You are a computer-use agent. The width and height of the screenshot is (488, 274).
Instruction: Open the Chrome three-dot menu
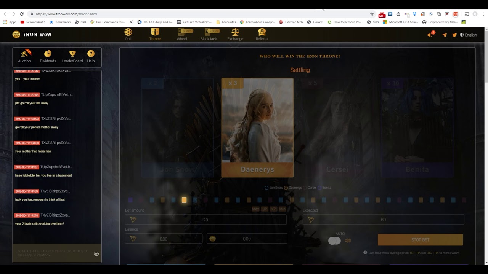click(x=483, y=14)
